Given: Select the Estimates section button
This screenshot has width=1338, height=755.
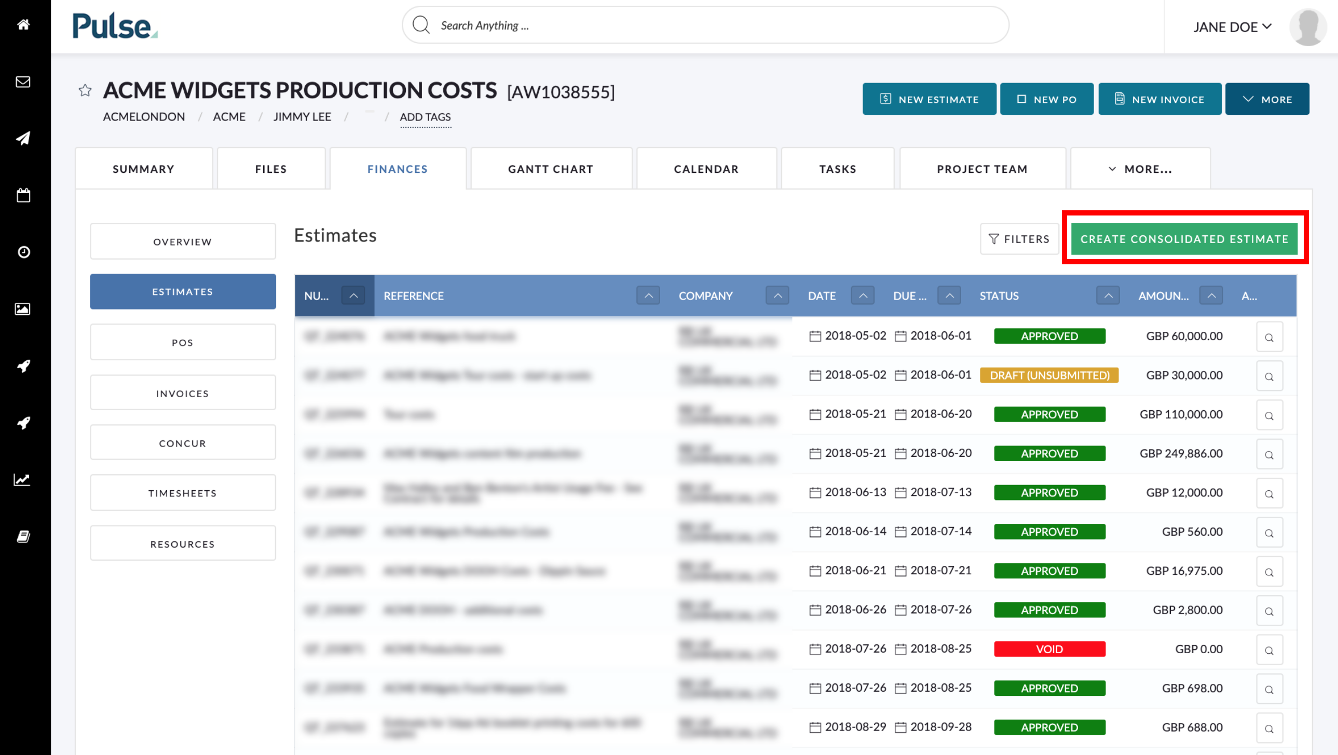Looking at the screenshot, I should pyautogui.click(x=183, y=291).
